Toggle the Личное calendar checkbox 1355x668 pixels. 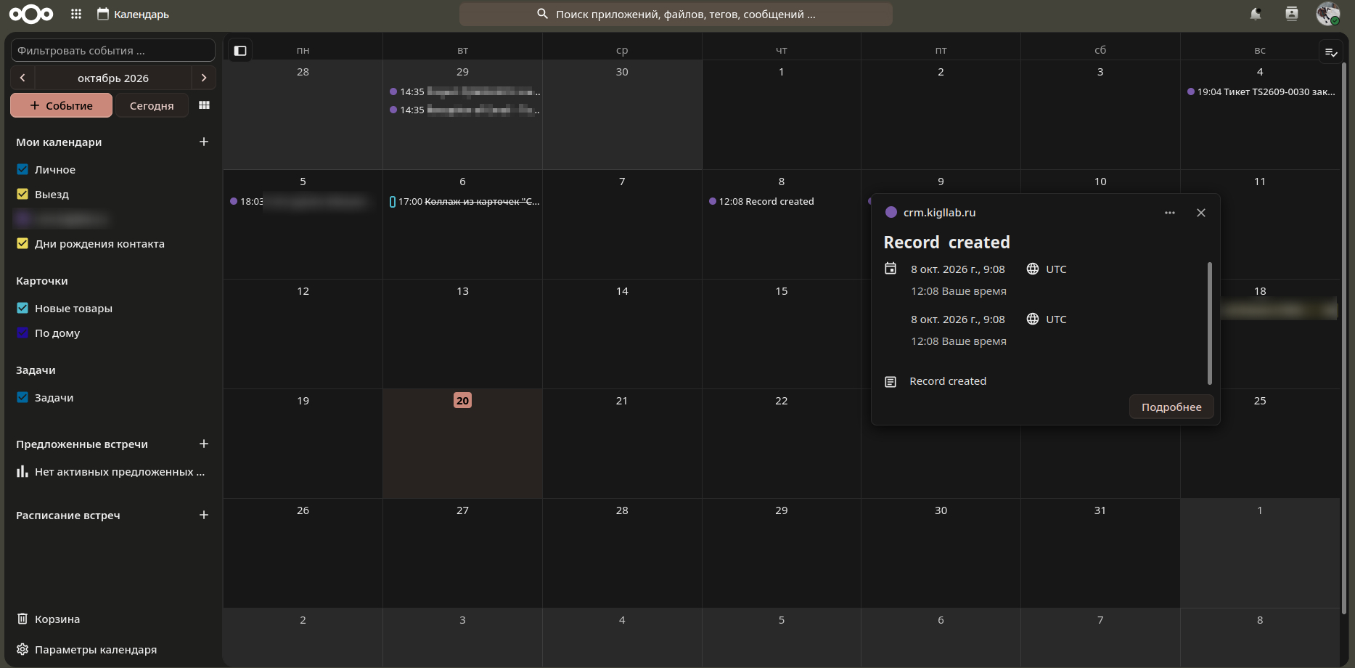pos(22,169)
